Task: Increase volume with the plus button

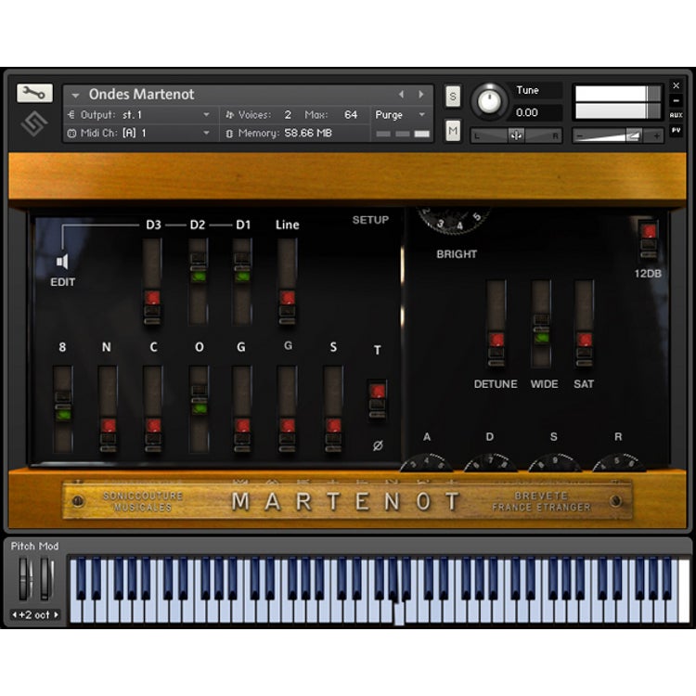Action: [656, 136]
